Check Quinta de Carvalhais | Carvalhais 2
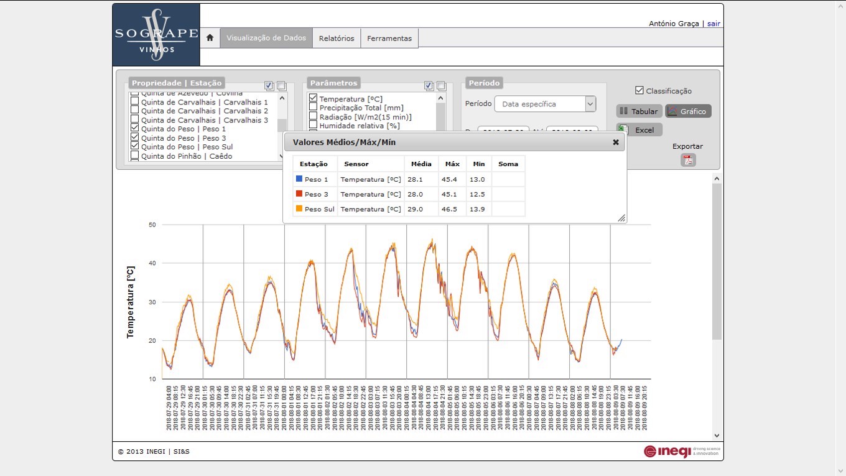The height and width of the screenshot is (476, 846). coord(135,111)
